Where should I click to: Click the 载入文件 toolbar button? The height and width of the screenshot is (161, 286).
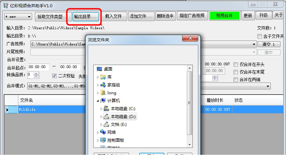[x=113, y=17]
